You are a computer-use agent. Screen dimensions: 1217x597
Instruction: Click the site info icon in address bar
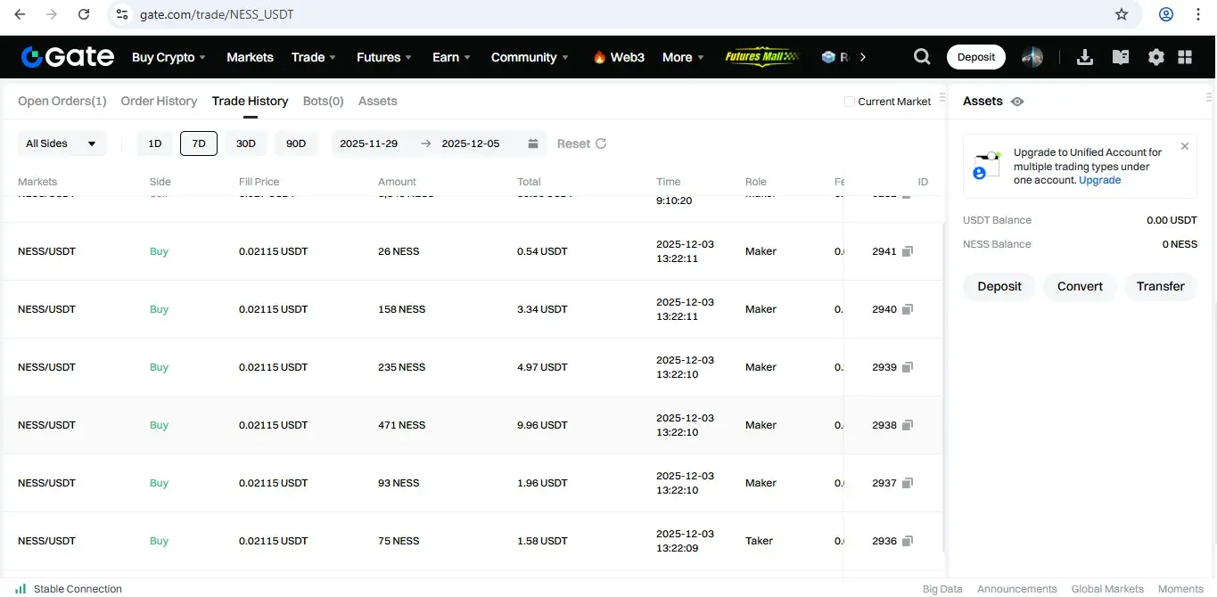pos(122,14)
